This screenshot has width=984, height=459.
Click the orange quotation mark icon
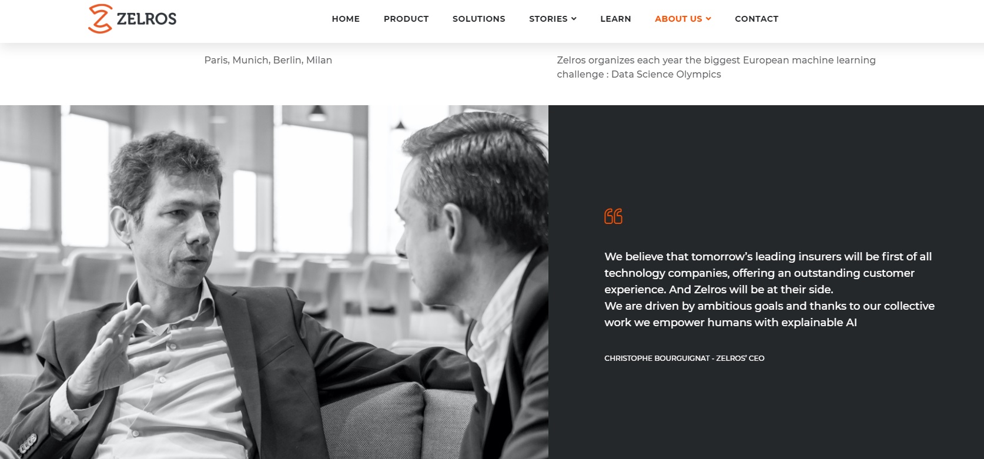613,216
